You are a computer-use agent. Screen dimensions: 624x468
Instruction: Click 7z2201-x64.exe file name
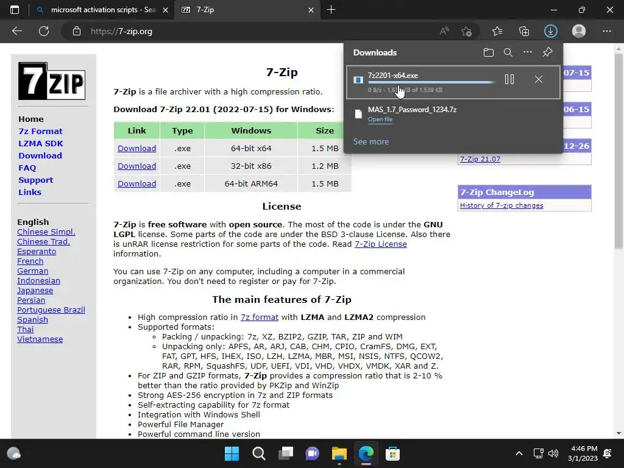393,75
